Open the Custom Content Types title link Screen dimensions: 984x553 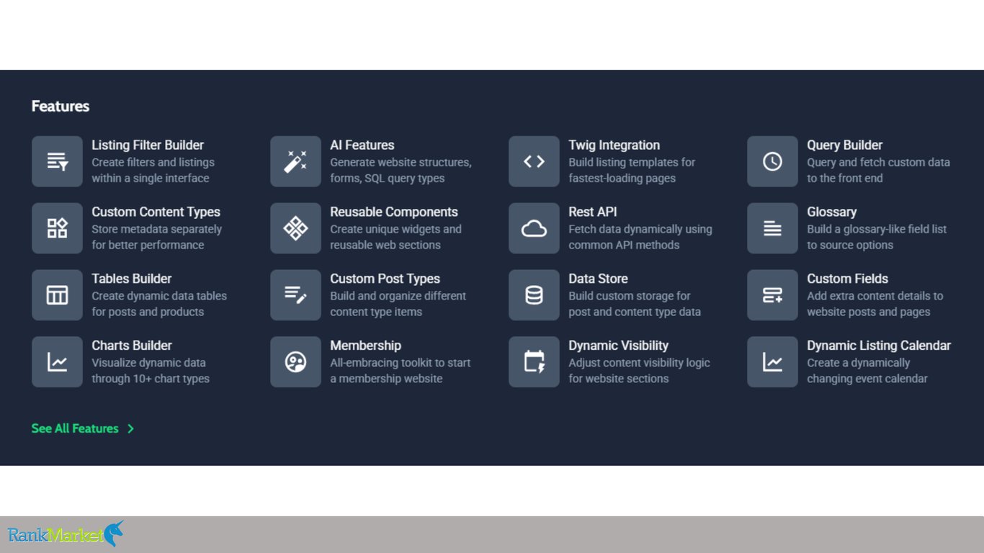[156, 212]
